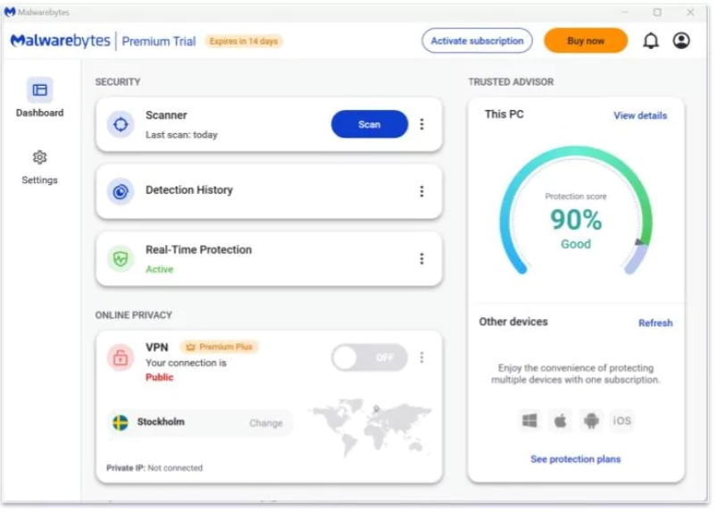Screen dimensions: 726x513
Task: Click the Real-Time Protection shield icon
Action: (121, 258)
